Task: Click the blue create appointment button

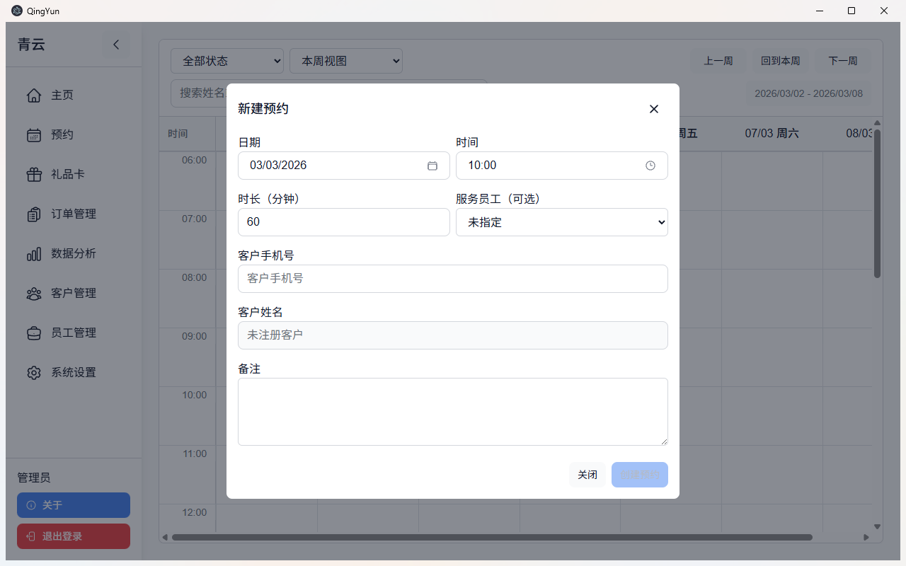Action: pyautogui.click(x=640, y=475)
